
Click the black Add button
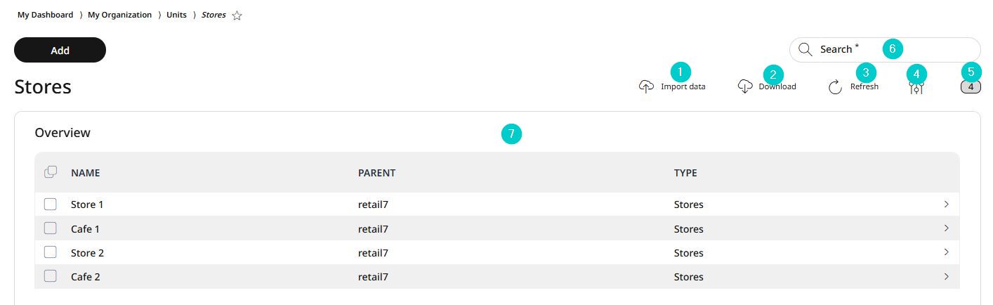tap(60, 50)
